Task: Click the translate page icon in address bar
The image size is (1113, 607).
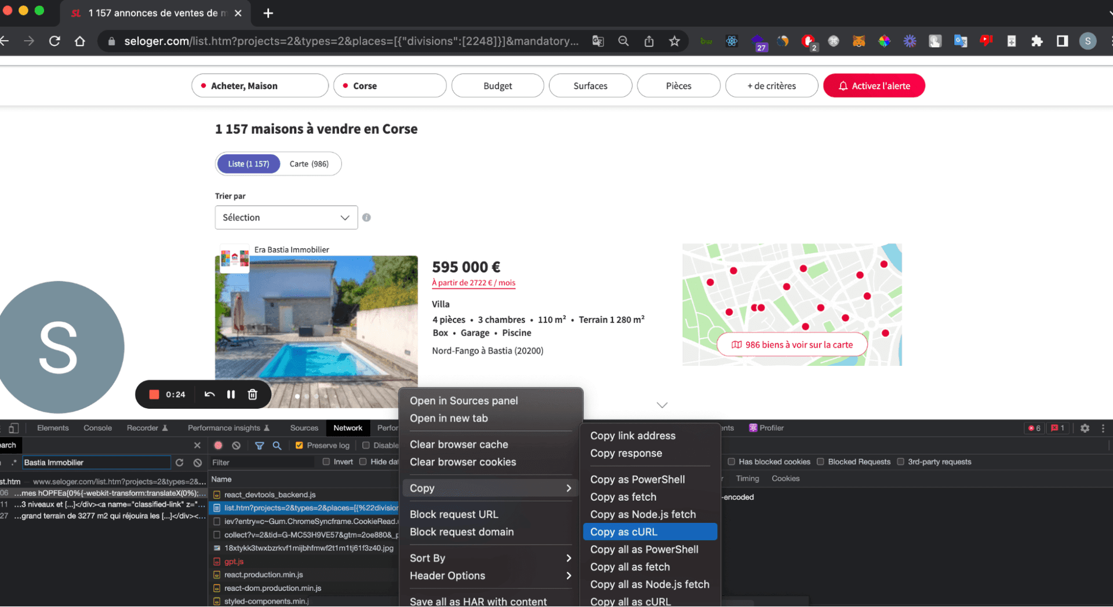Action: pyautogui.click(x=598, y=41)
